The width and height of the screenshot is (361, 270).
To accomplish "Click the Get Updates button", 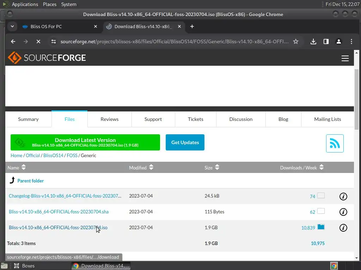I will coord(185,142).
